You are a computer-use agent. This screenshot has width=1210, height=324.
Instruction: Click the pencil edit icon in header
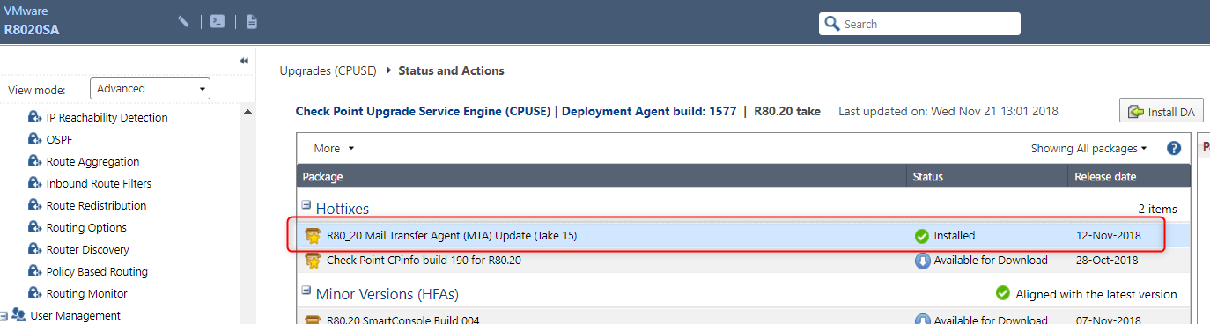[x=183, y=21]
